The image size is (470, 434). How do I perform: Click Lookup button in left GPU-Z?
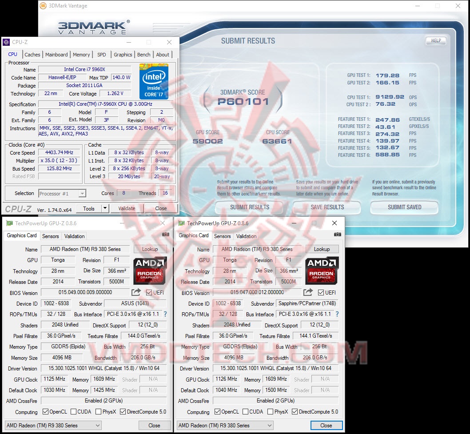(150, 249)
